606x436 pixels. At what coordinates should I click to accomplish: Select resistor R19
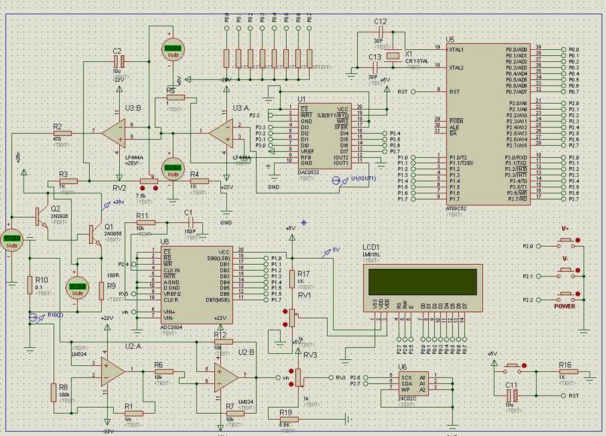point(289,419)
